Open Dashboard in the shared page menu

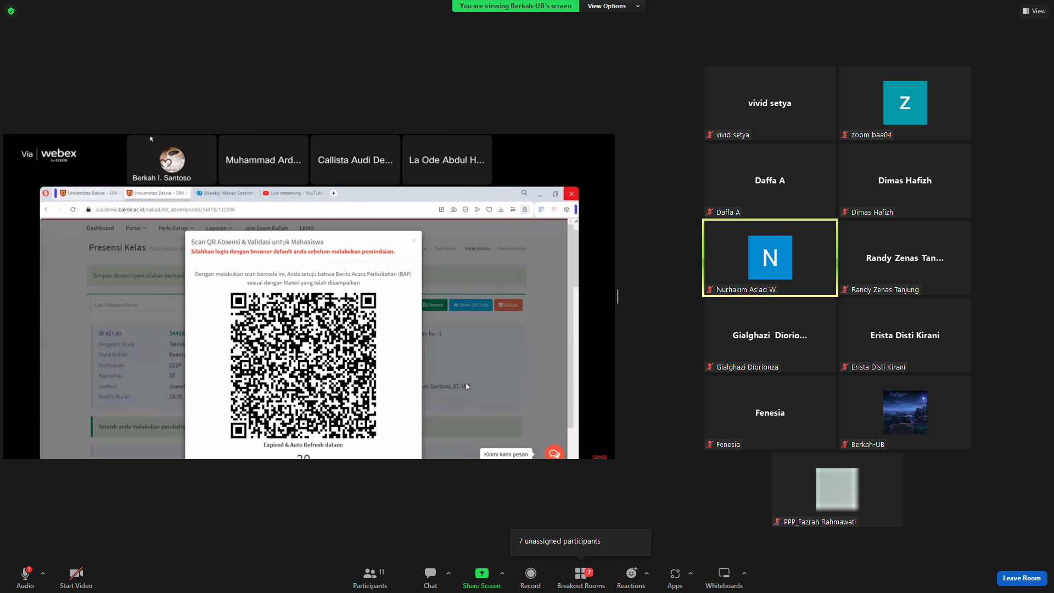pyautogui.click(x=100, y=228)
